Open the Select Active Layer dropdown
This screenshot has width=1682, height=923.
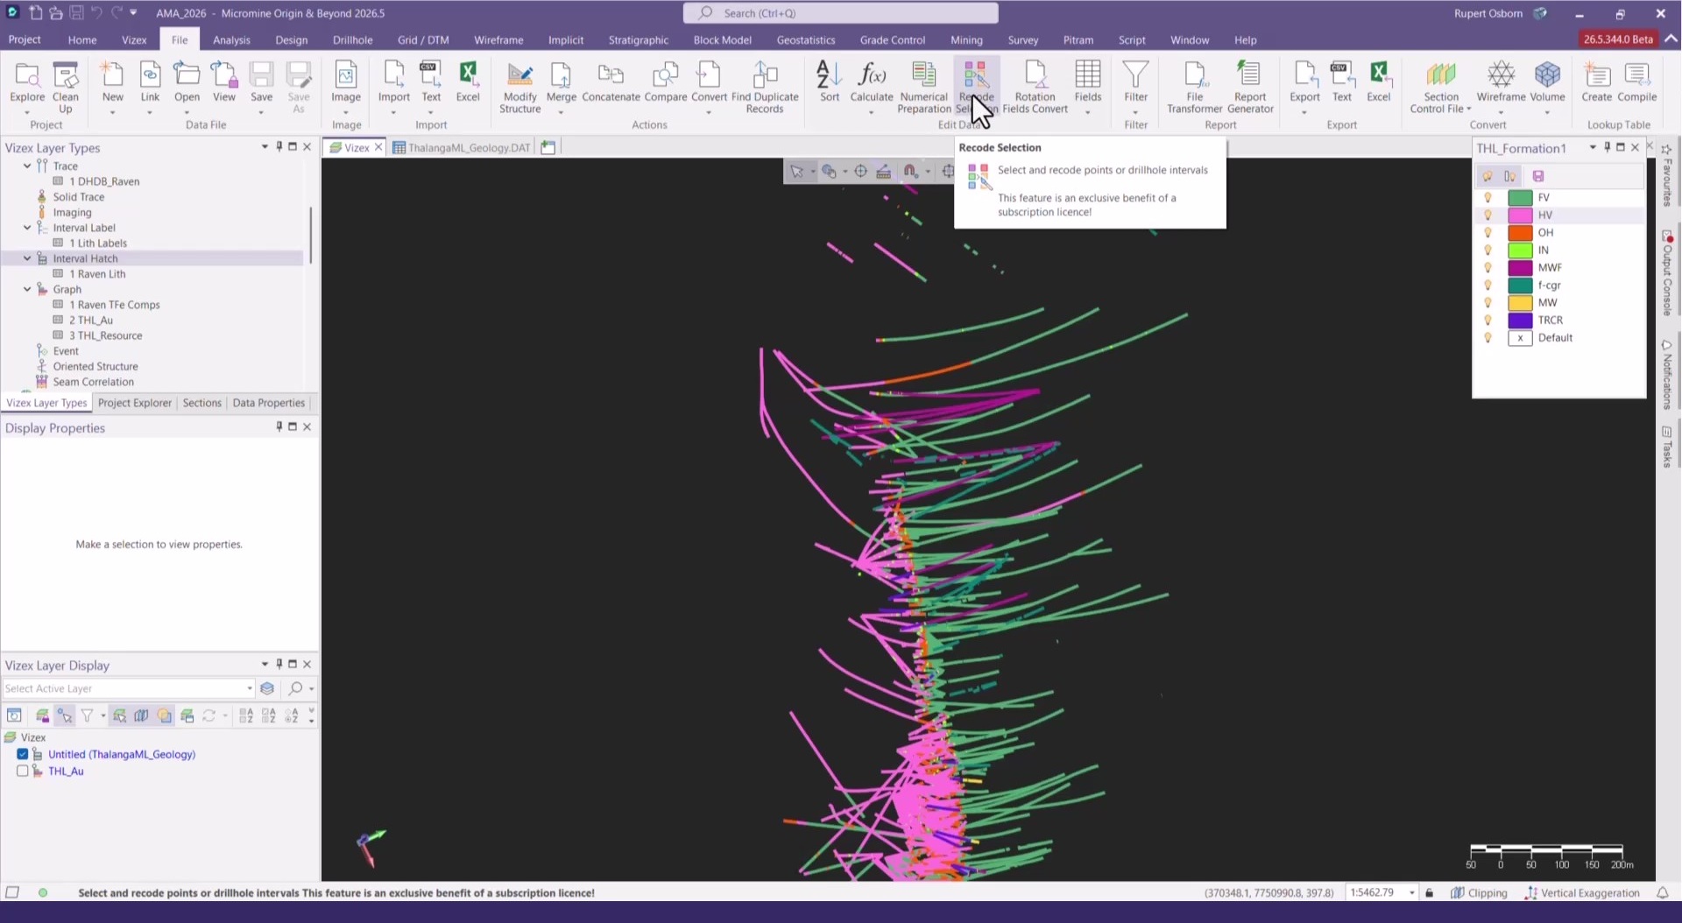coord(250,688)
